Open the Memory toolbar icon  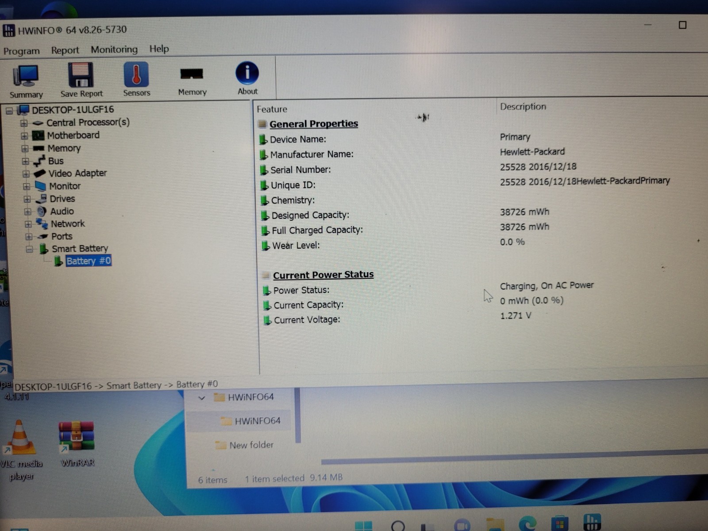click(x=192, y=81)
